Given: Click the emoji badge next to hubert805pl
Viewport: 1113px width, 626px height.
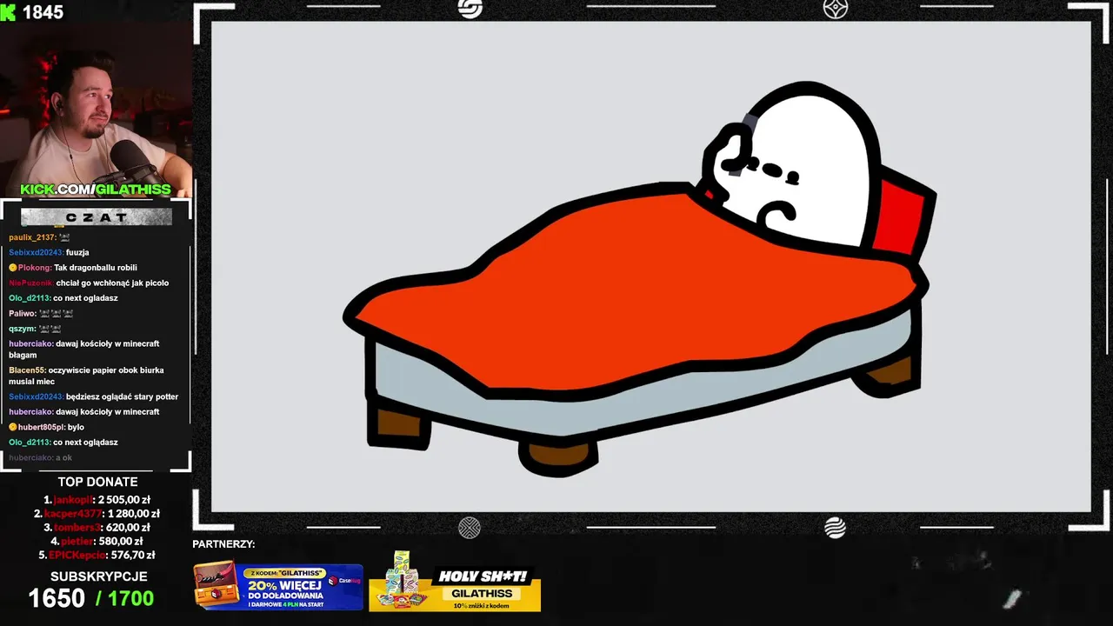Looking at the screenshot, I should [13, 427].
